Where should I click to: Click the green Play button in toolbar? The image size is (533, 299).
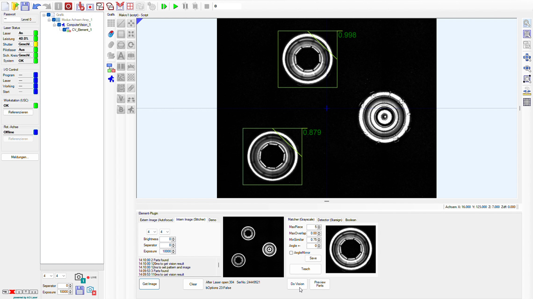pyautogui.click(x=175, y=7)
